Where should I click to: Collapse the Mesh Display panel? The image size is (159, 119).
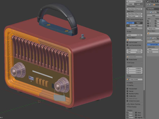127,107
